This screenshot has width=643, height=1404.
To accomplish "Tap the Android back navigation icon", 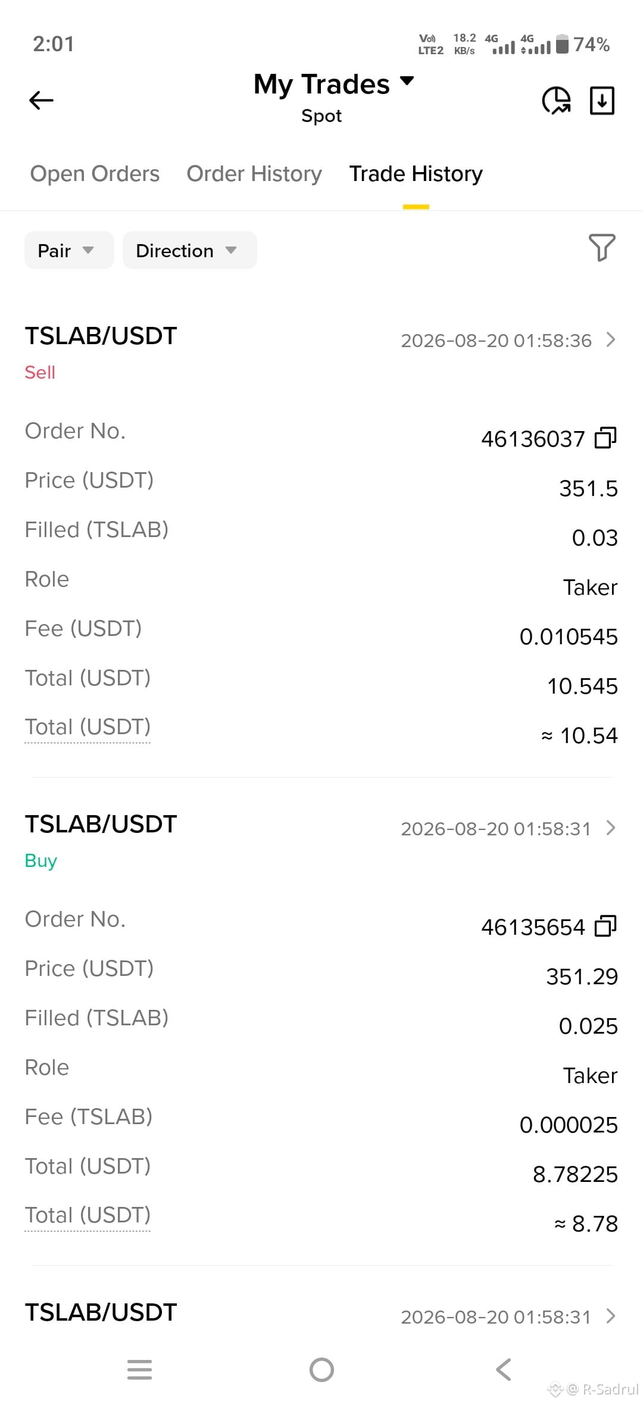I will (x=504, y=1369).
